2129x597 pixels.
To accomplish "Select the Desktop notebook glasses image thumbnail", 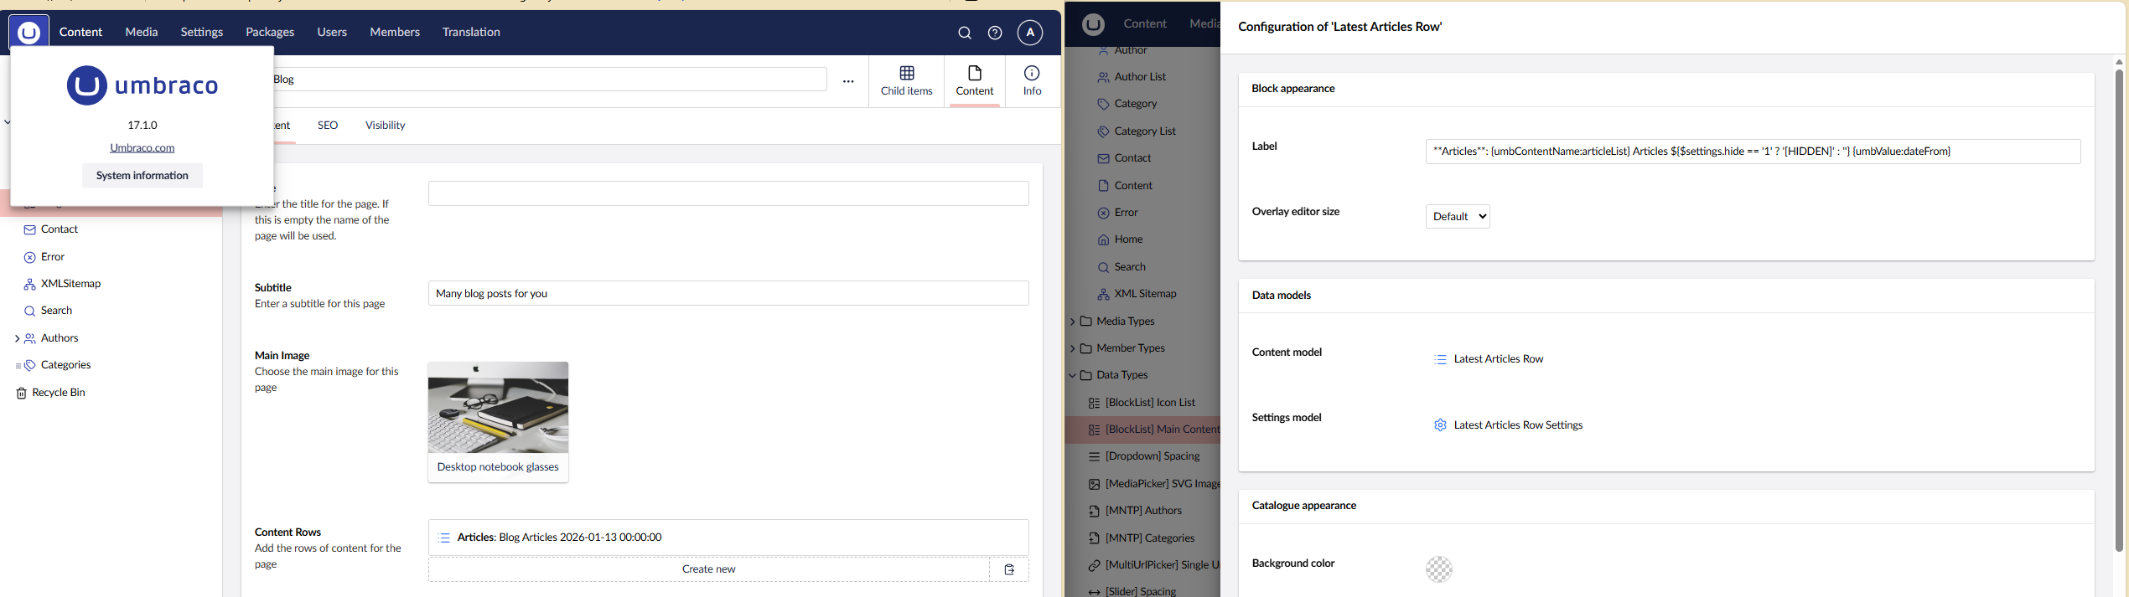I will 498,408.
